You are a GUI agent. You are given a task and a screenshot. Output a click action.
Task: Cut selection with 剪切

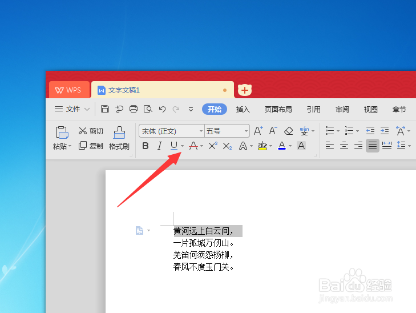(91, 131)
